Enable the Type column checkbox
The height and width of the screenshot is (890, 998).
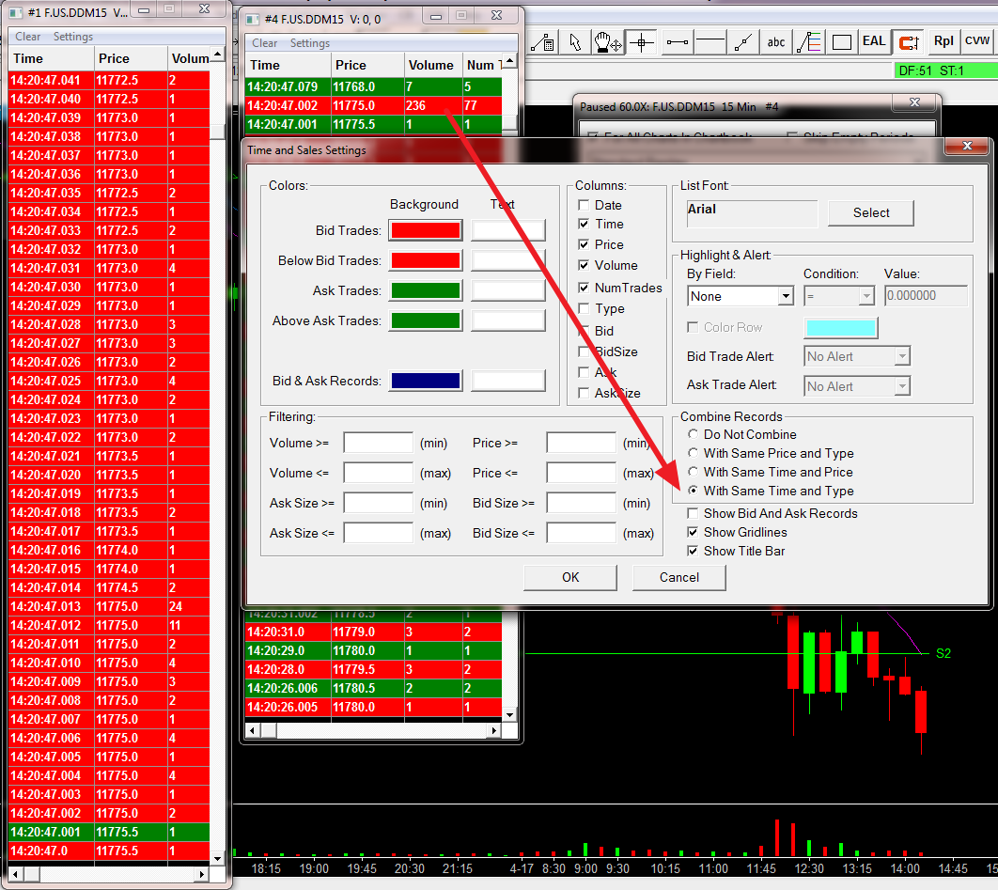click(x=584, y=309)
